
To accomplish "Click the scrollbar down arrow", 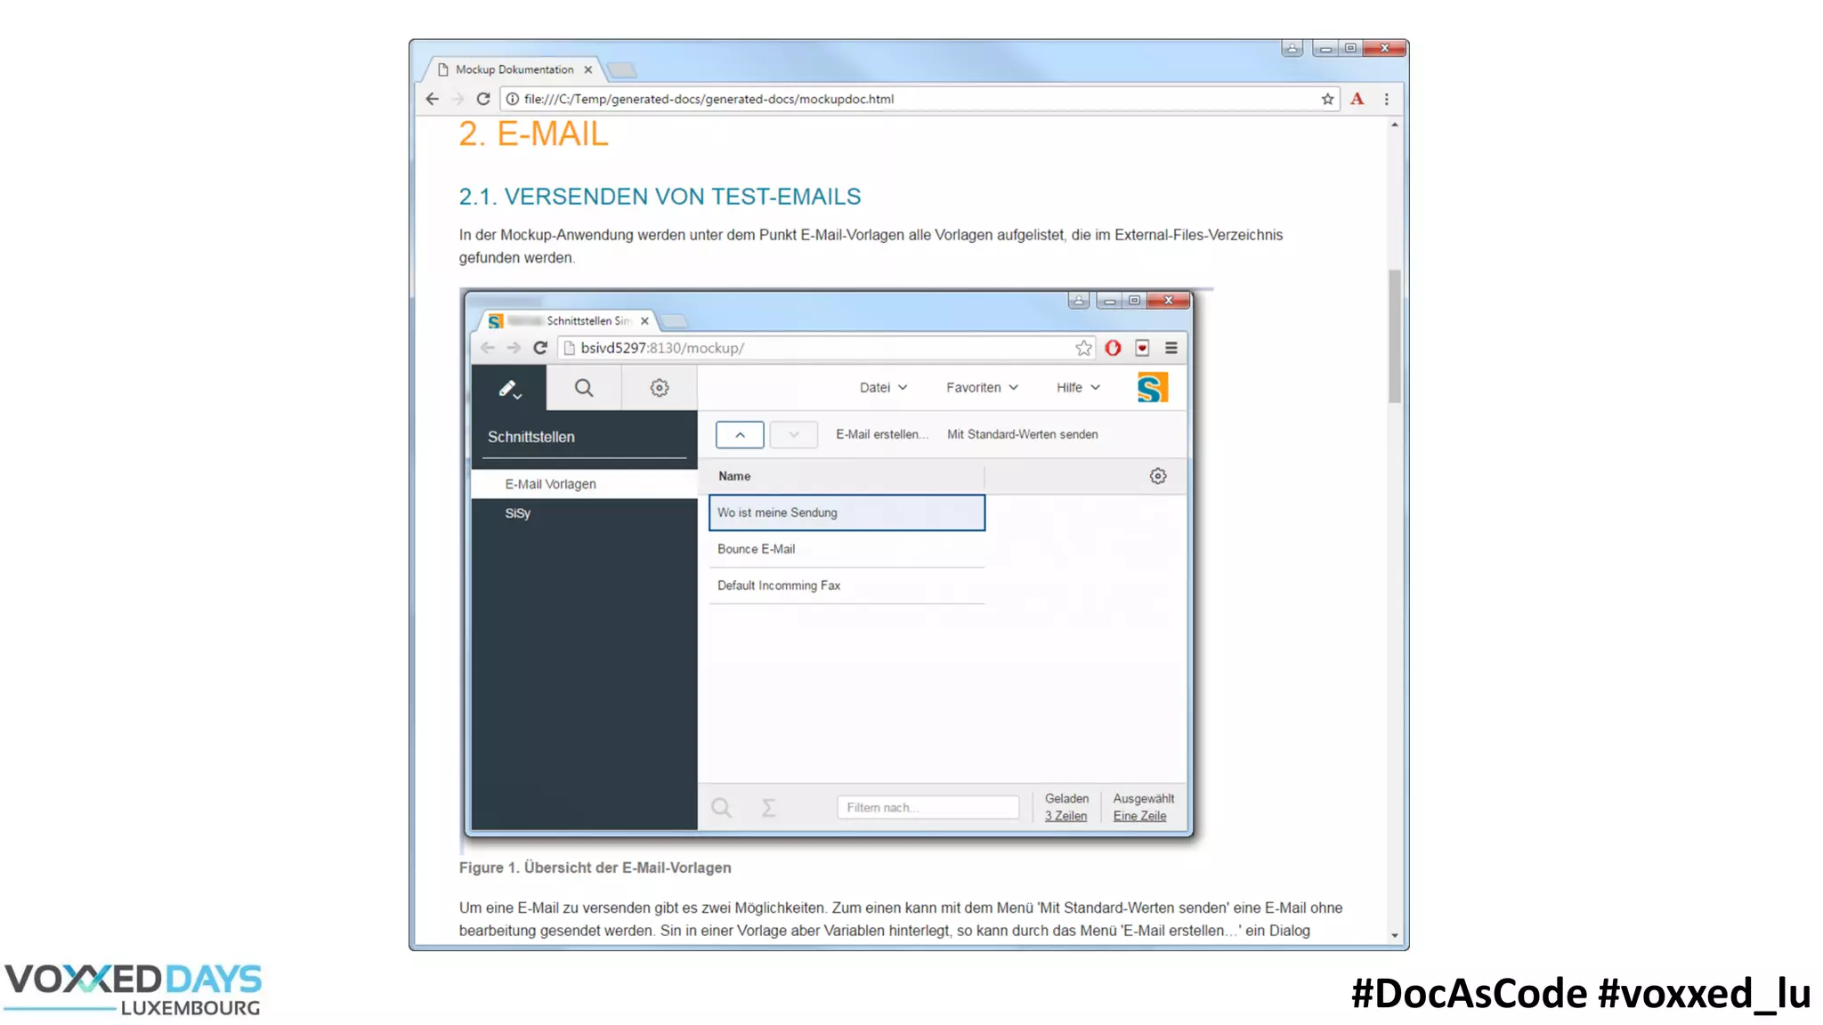I will point(1394,935).
